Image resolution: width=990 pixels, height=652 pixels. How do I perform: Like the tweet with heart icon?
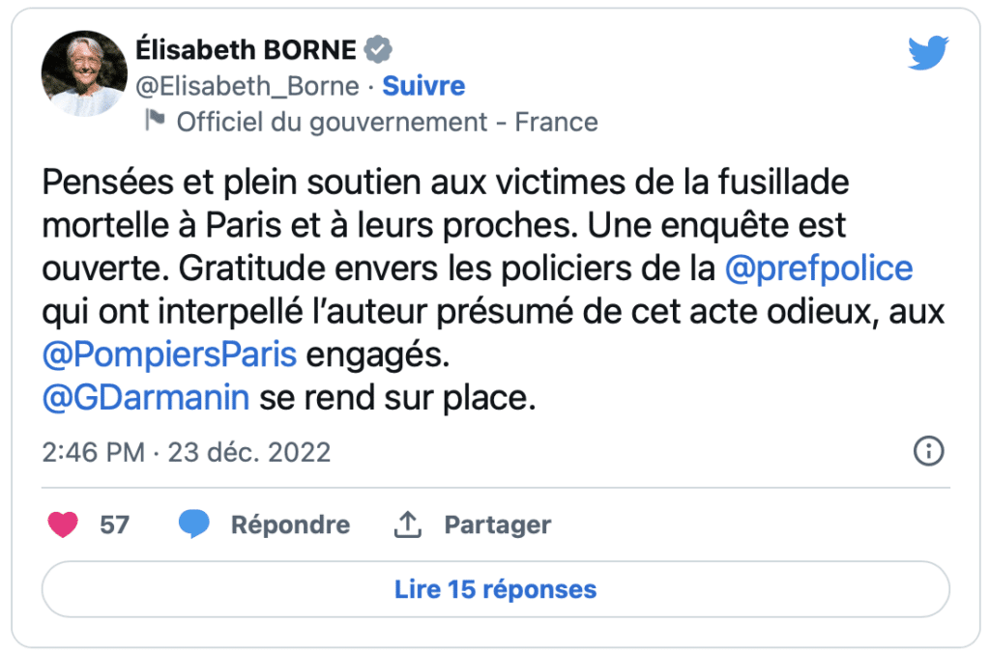coord(63,524)
